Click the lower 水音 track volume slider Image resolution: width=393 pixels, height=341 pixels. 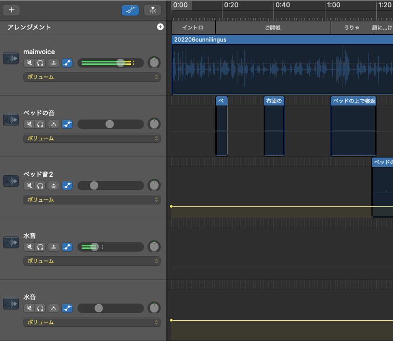point(111,308)
